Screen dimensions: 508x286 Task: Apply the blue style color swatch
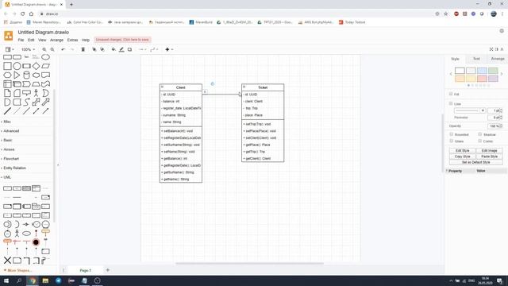click(482, 71)
